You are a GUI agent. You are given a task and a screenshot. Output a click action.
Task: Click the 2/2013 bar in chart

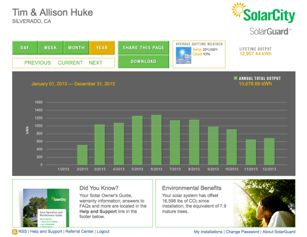click(82, 155)
